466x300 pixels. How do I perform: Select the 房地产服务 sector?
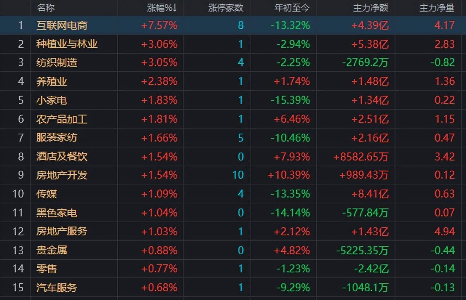[x=62, y=231]
